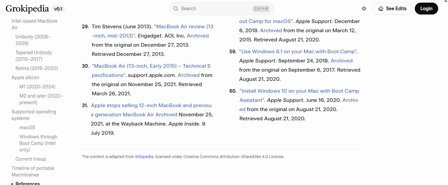Open the Wikipedia attribution link
Image resolution: width=448 pixels, height=185 pixels.
(144, 157)
